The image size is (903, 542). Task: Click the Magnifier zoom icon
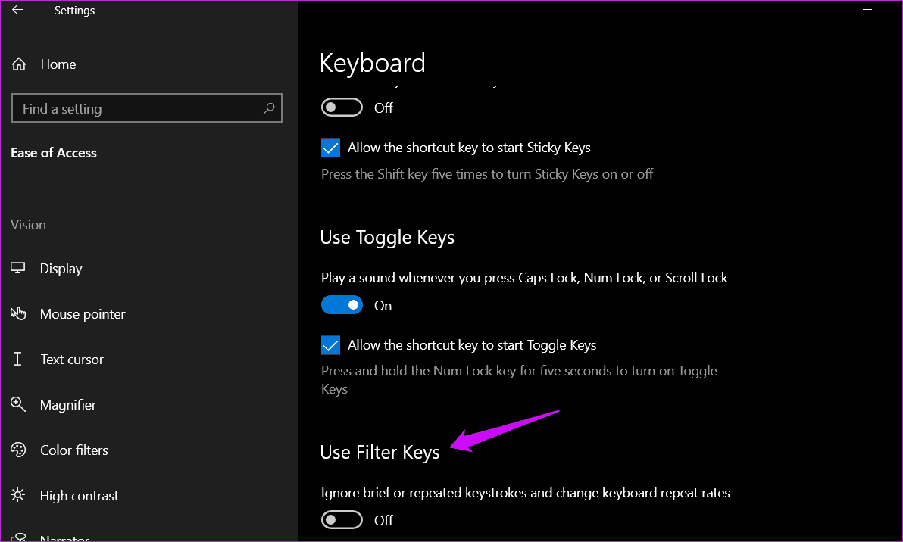pyautogui.click(x=18, y=404)
